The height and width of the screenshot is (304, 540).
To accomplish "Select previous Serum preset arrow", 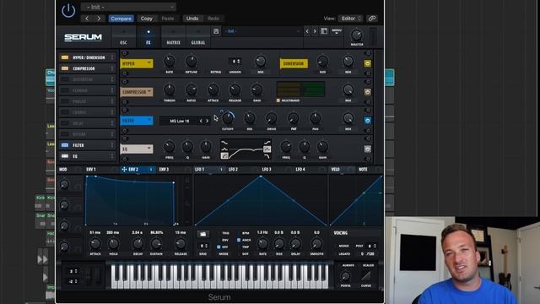I will tap(307, 31).
